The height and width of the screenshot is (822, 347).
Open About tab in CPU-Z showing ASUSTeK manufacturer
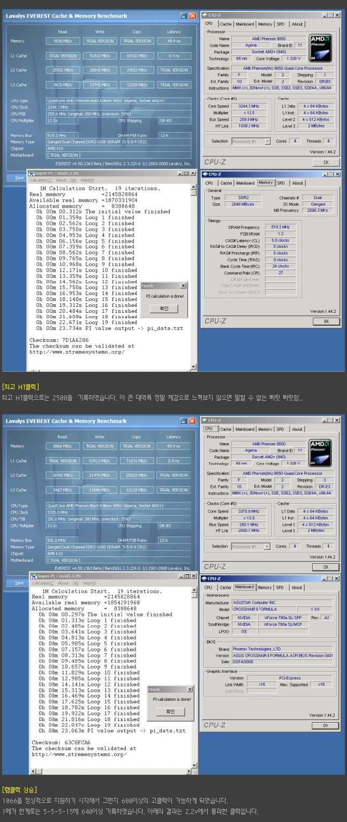point(297,588)
